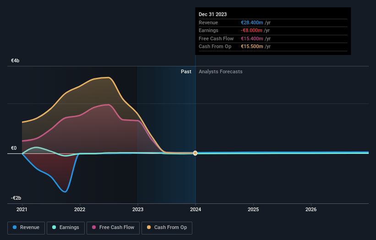Screen dimensions: 376x240
Task: Select the Dec 31 2023 data point marker
Action: coord(195,153)
